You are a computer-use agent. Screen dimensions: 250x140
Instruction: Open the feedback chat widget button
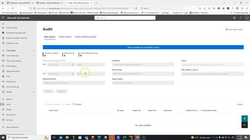point(245,125)
